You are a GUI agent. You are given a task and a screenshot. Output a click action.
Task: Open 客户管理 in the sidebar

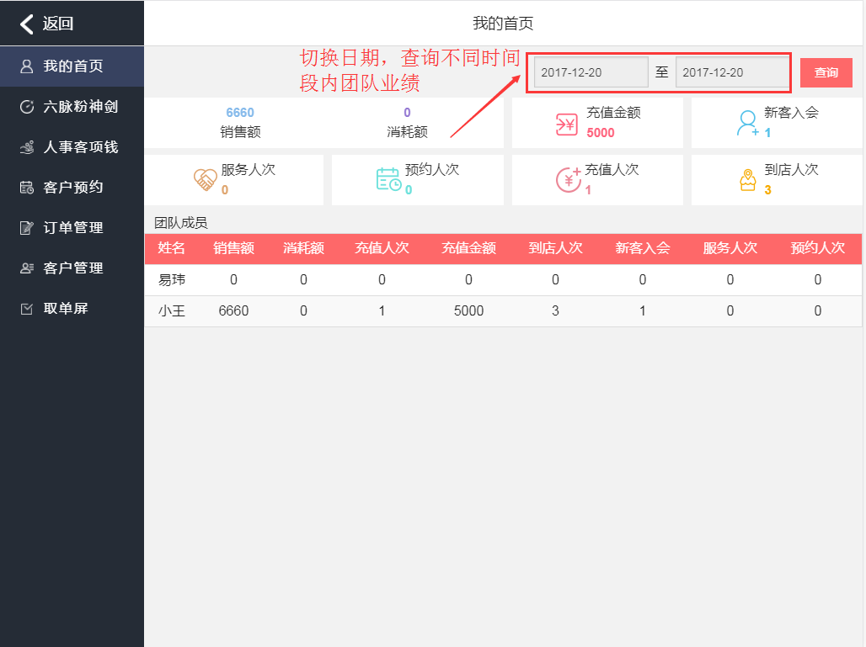point(72,268)
